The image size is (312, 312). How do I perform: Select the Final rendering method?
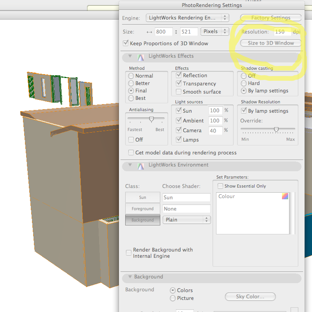click(131, 91)
